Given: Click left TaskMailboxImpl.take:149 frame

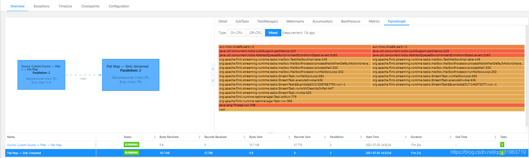Looking at the screenshot, I should pos(295,60).
